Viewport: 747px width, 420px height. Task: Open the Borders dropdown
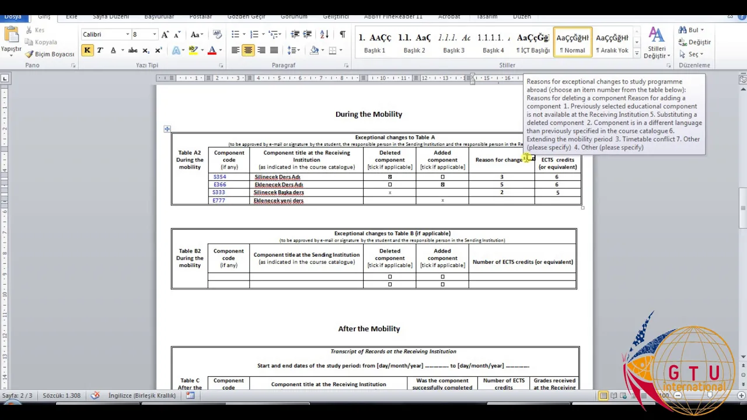(x=340, y=51)
